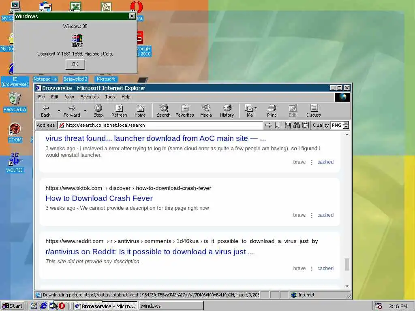
Task: Click the page scrollbar up arrow
Action: point(347,134)
